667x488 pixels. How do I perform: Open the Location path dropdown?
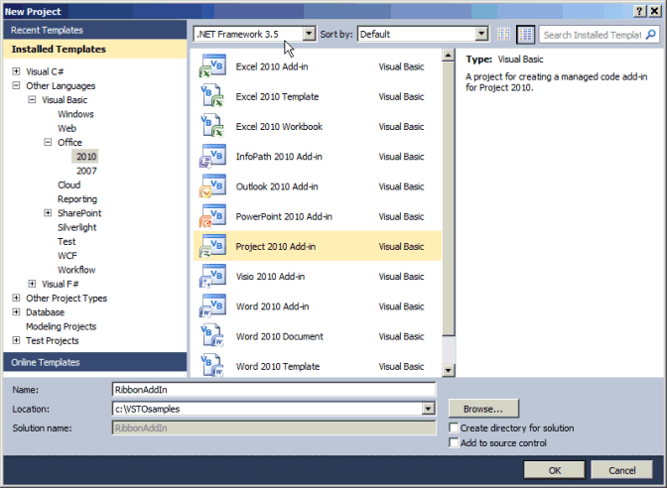[428, 409]
